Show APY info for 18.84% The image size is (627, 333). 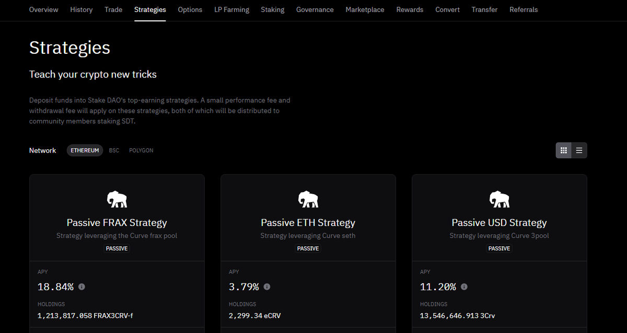(82, 287)
